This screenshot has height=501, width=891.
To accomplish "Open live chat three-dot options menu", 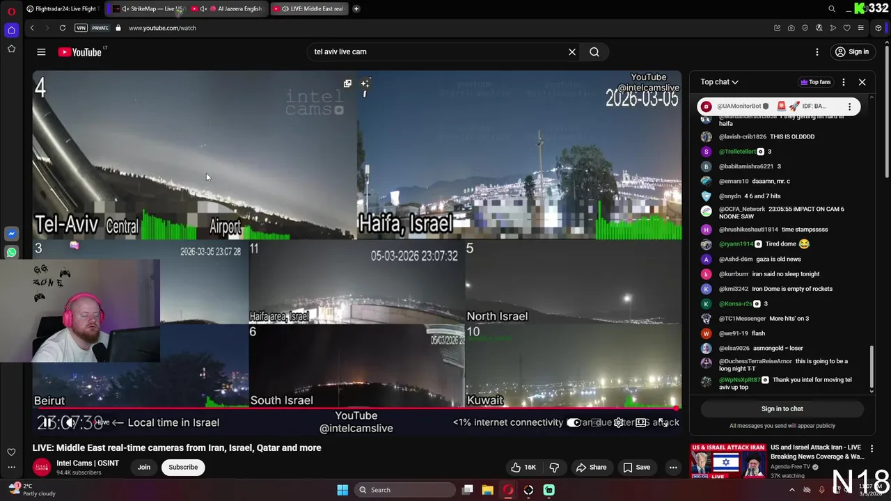I will pyautogui.click(x=844, y=82).
